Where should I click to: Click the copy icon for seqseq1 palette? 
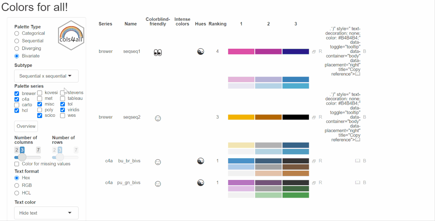(314, 52)
